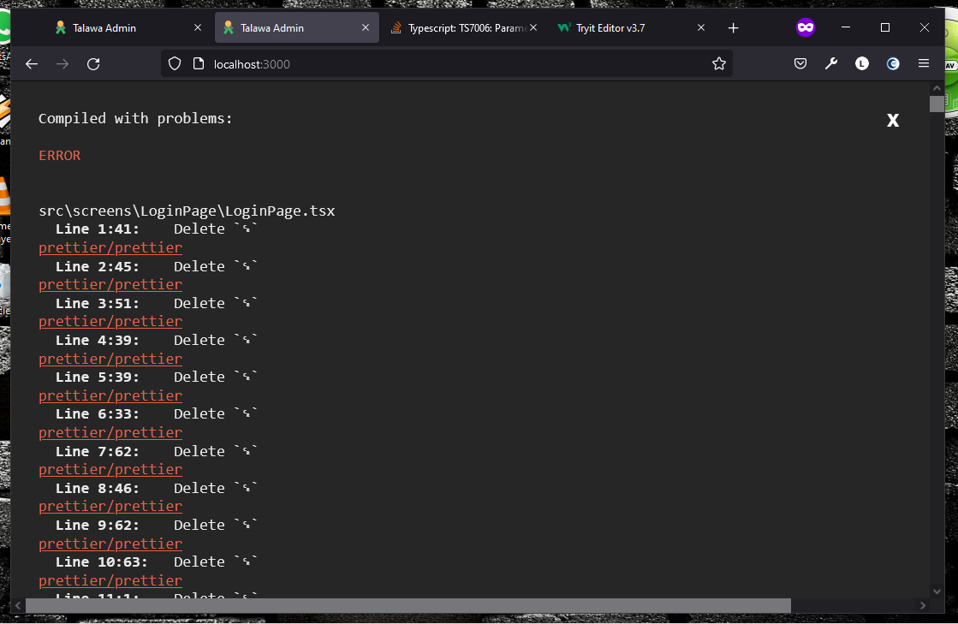Bookmark this page with star icon
This screenshot has width=958, height=624.
[x=718, y=63]
